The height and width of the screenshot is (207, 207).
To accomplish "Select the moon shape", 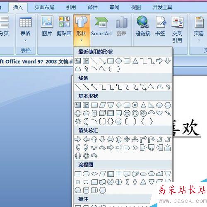I will (86, 122).
